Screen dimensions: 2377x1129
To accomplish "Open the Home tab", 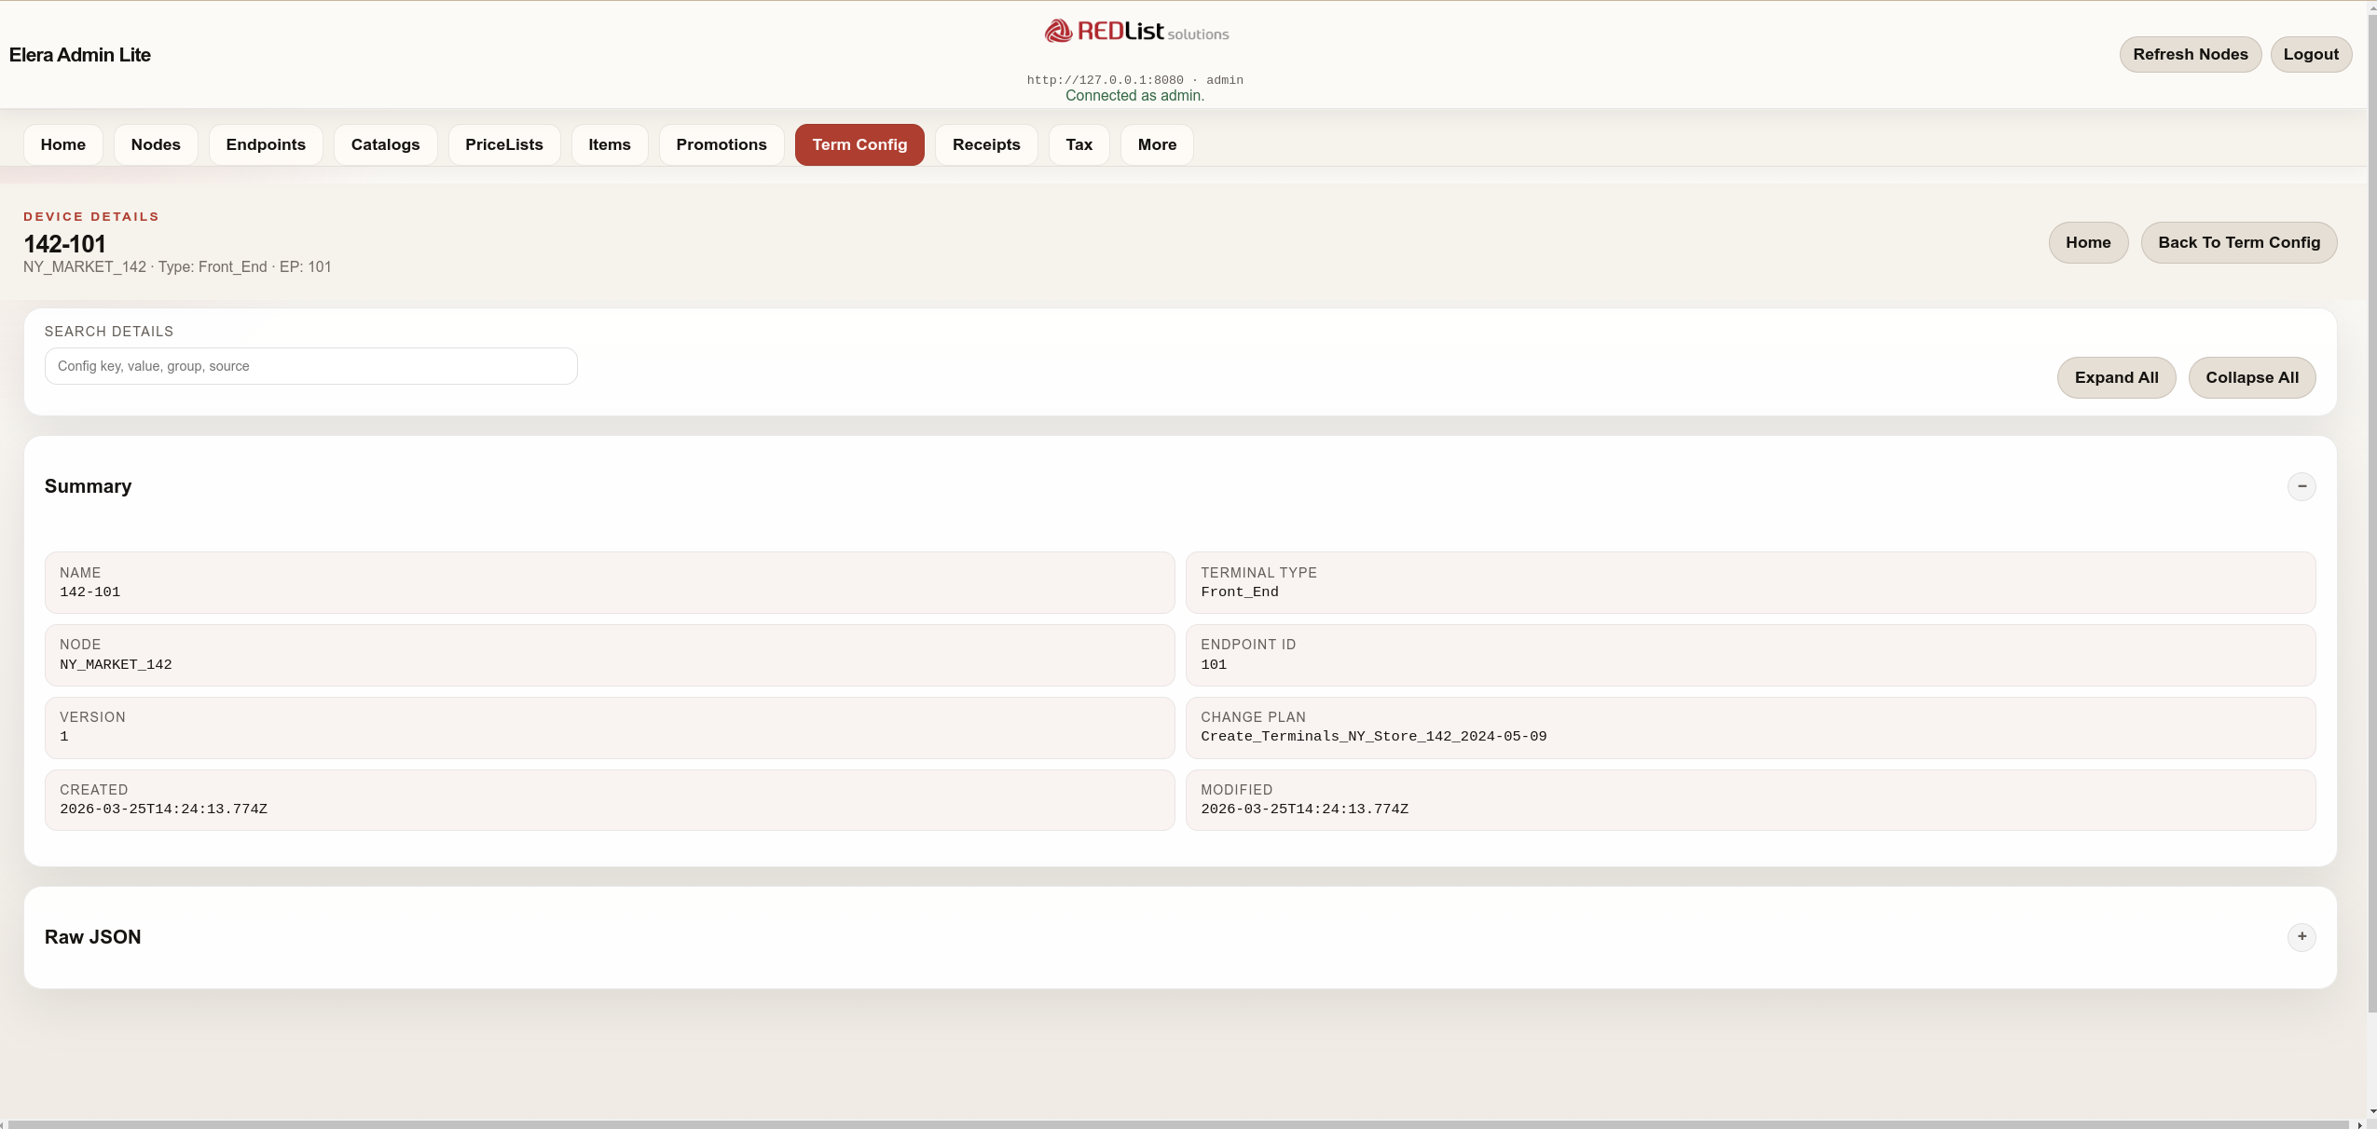I will [x=63, y=144].
